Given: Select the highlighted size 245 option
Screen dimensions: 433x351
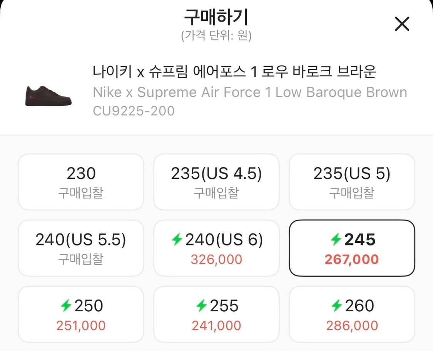Looking at the screenshot, I should coord(352,248).
